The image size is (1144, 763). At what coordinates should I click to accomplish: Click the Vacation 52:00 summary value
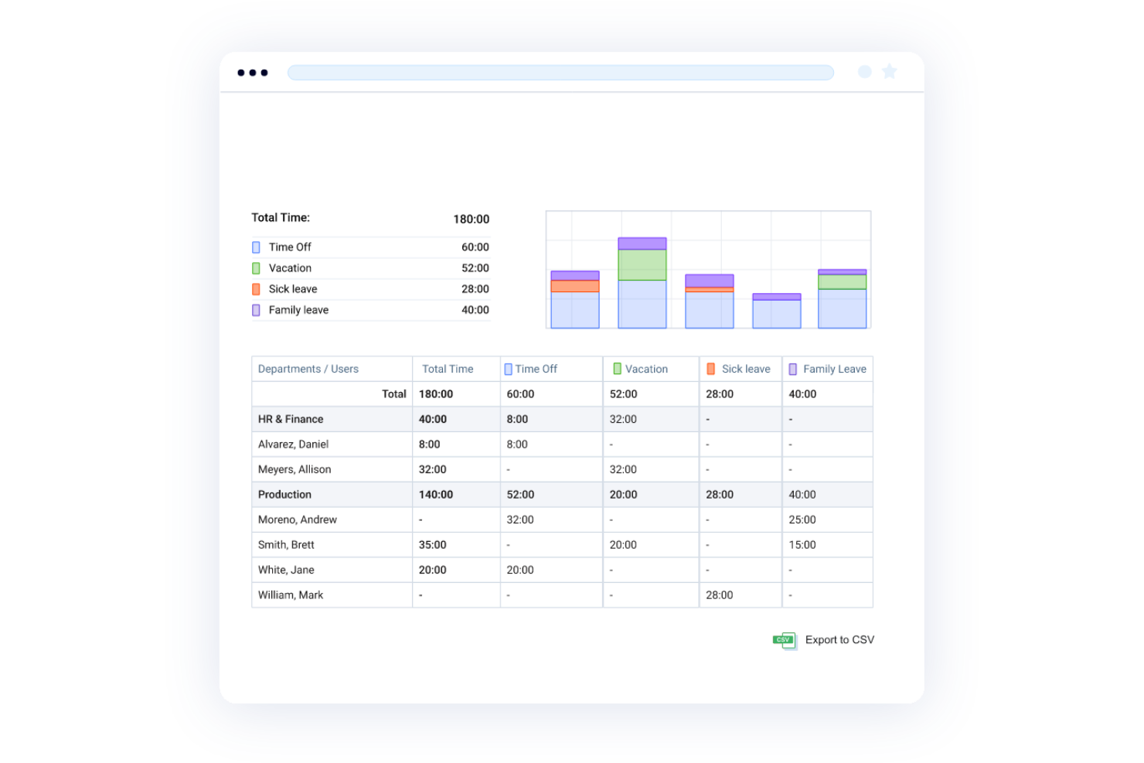(x=475, y=268)
